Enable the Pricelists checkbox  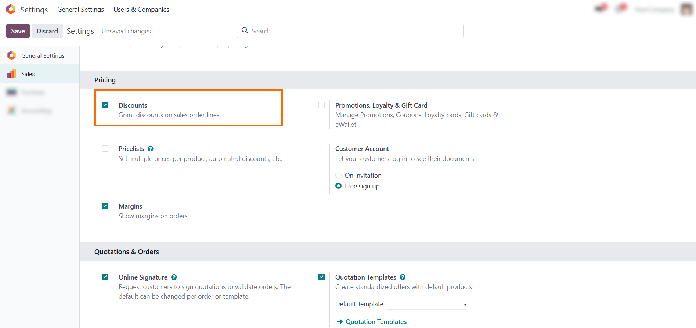click(x=105, y=149)
